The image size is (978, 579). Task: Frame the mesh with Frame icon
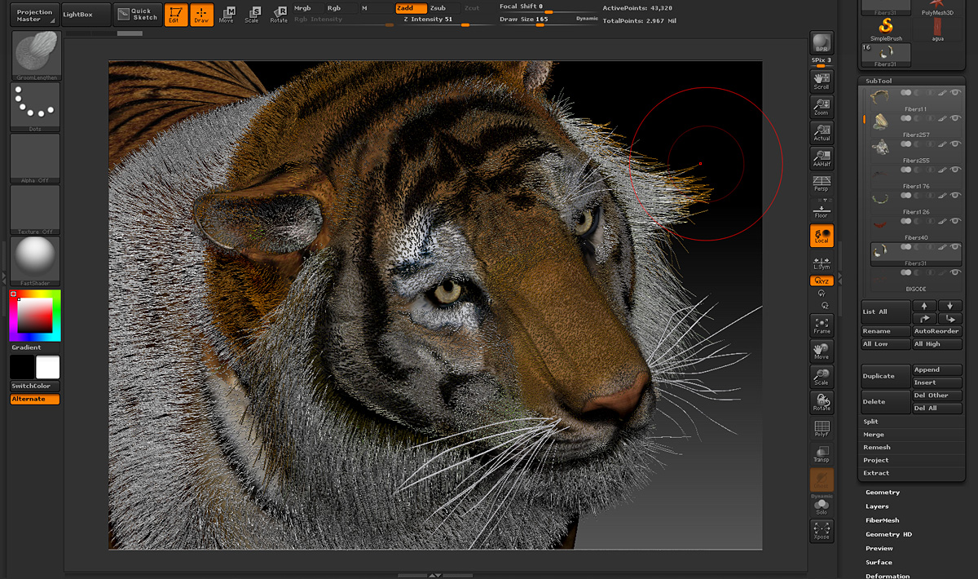tap(822, 325)
